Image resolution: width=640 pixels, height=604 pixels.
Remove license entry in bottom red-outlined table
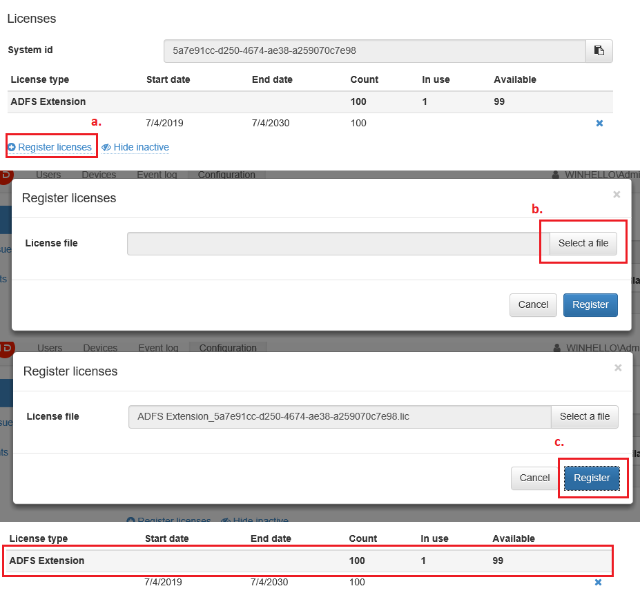[598, 583]
